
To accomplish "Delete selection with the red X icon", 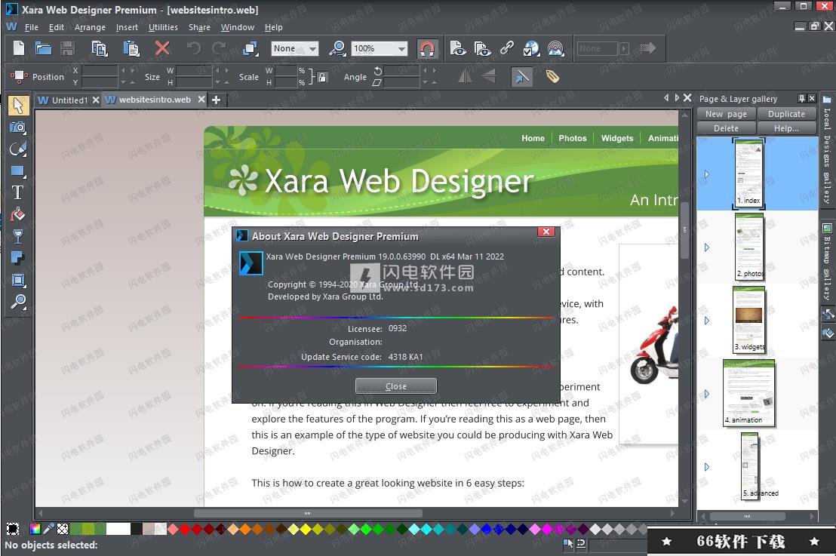I will pyautogui.click(x=162, y=48).
